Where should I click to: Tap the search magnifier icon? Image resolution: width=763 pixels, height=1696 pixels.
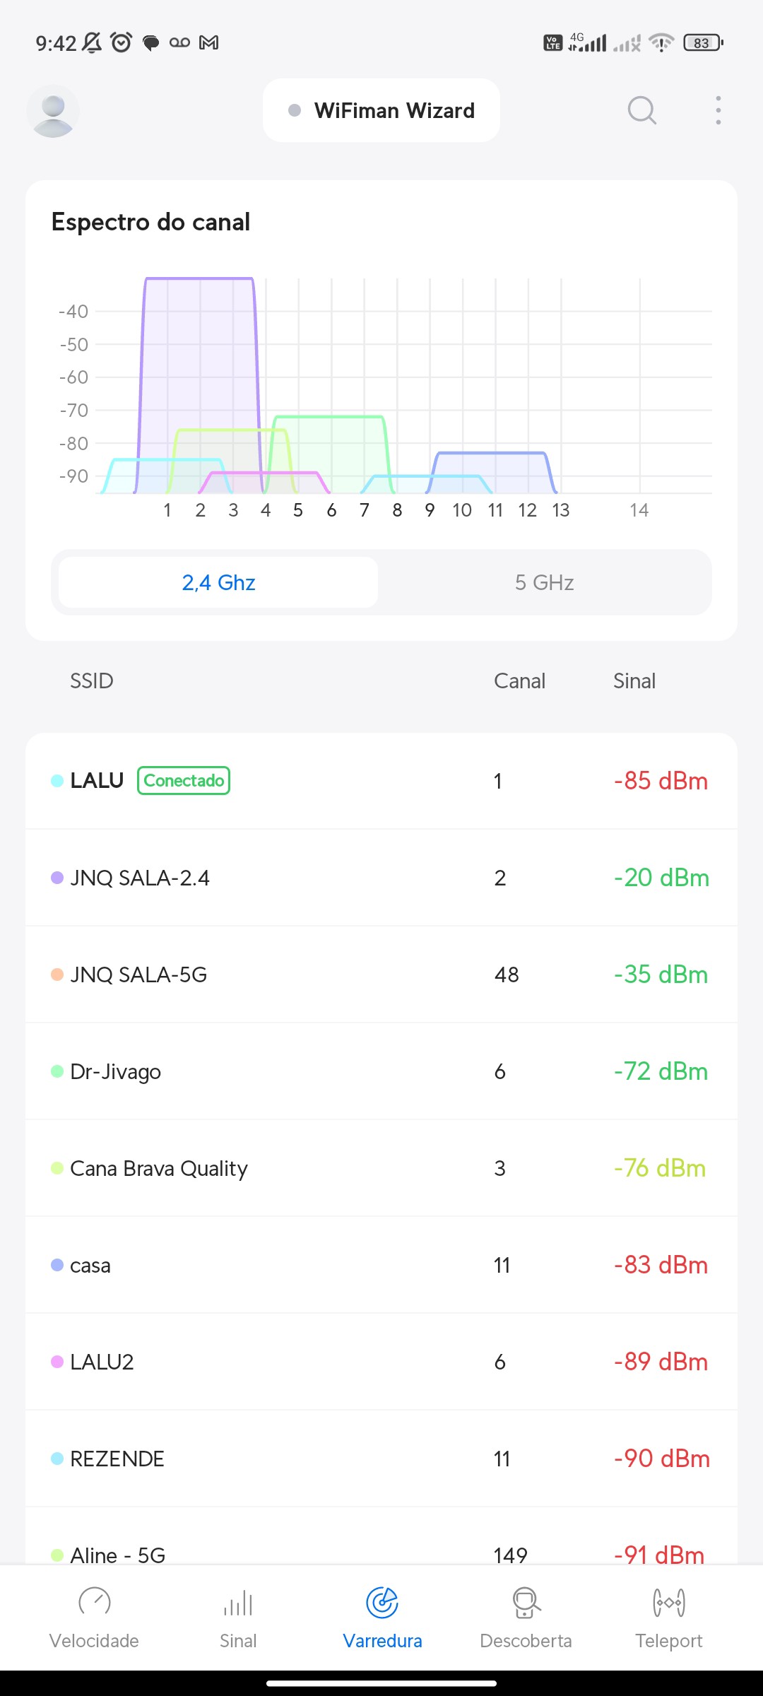641,110
